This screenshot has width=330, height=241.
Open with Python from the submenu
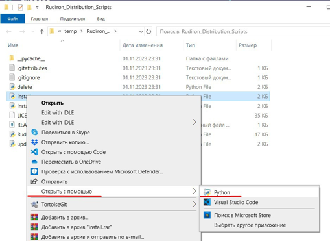point(222,192)
